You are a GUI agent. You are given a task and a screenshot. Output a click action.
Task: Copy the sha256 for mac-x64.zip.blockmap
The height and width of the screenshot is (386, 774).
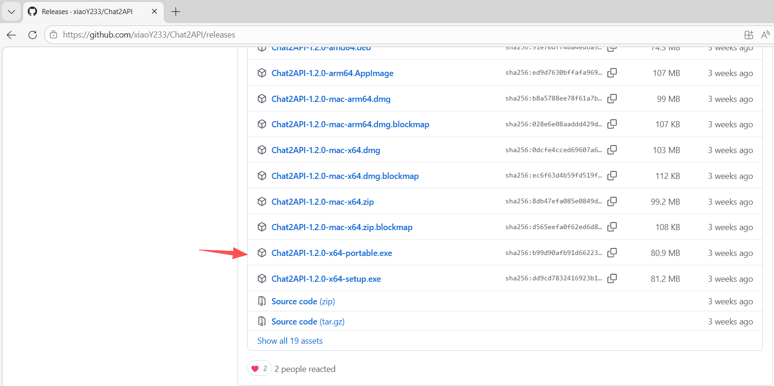point(612,227)
